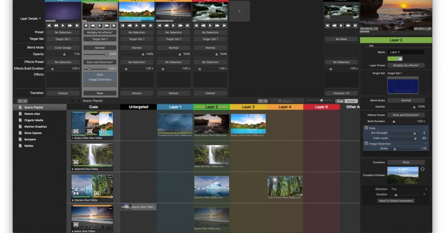Skip to end on first layer column

click(77, 25)
